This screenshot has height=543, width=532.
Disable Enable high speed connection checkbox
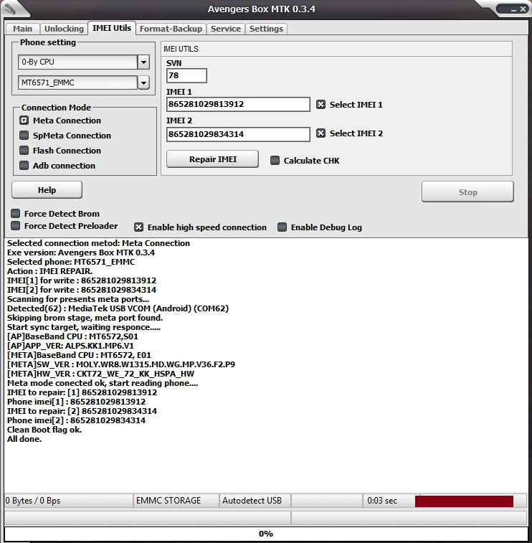(138, 227)
